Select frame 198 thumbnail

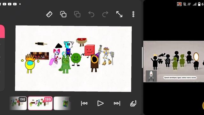pos(18,103)
